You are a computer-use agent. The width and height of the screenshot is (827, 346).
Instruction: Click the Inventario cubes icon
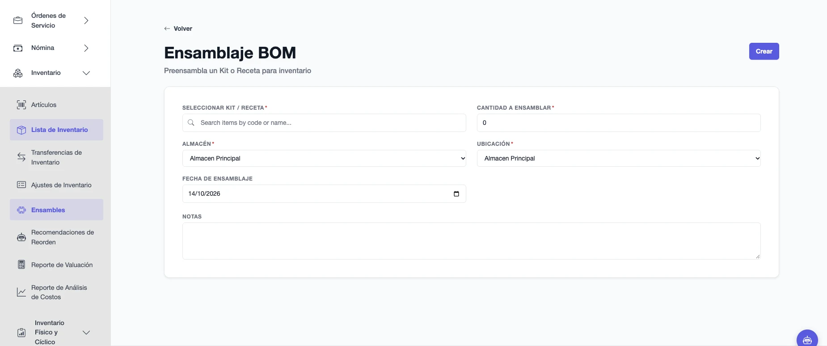coord(18,73)
